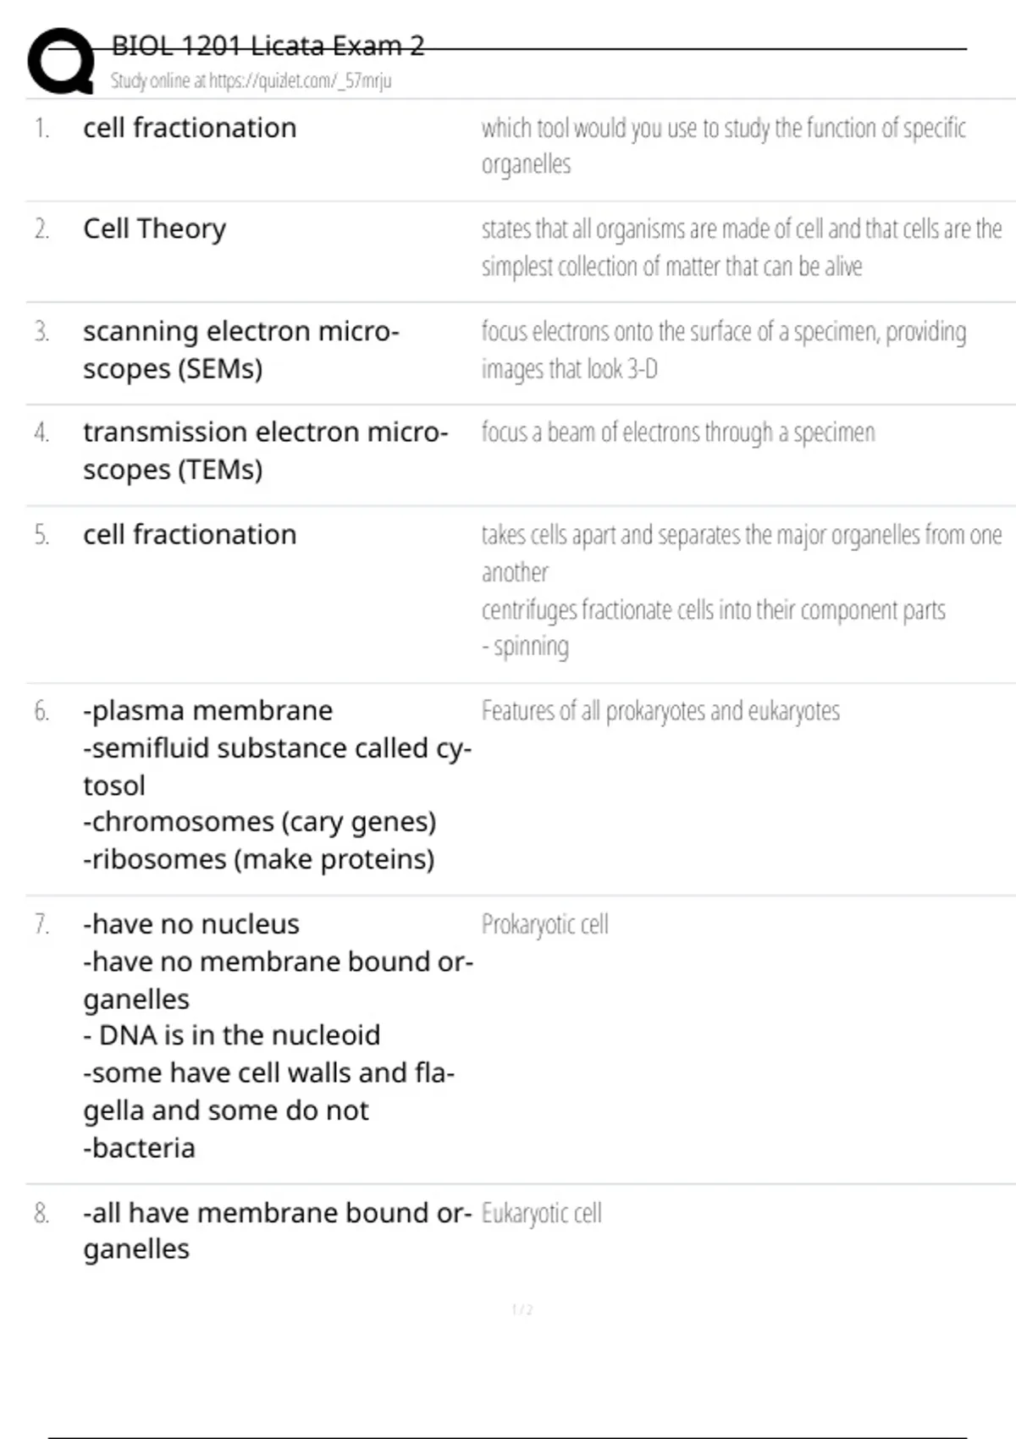The width and height of the screenshot is (1016, 1439).
Task: Select the definition about studying organelle function
Action: pos(723,146)
